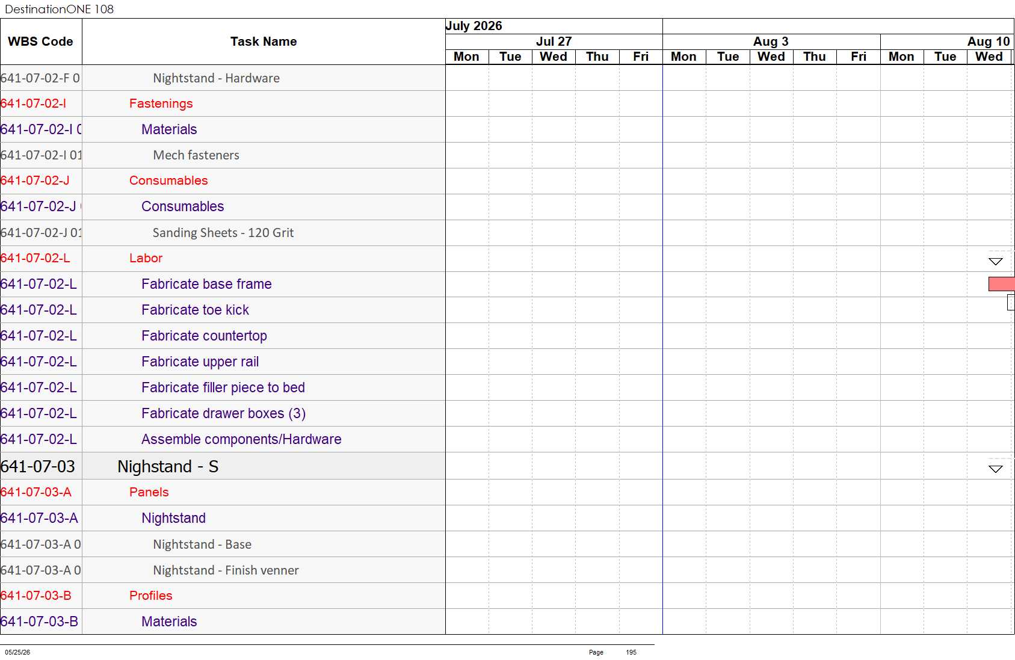Select the Nighstand - S summary row
Viewport: 1015px width, 660px height.
(223, 466)
